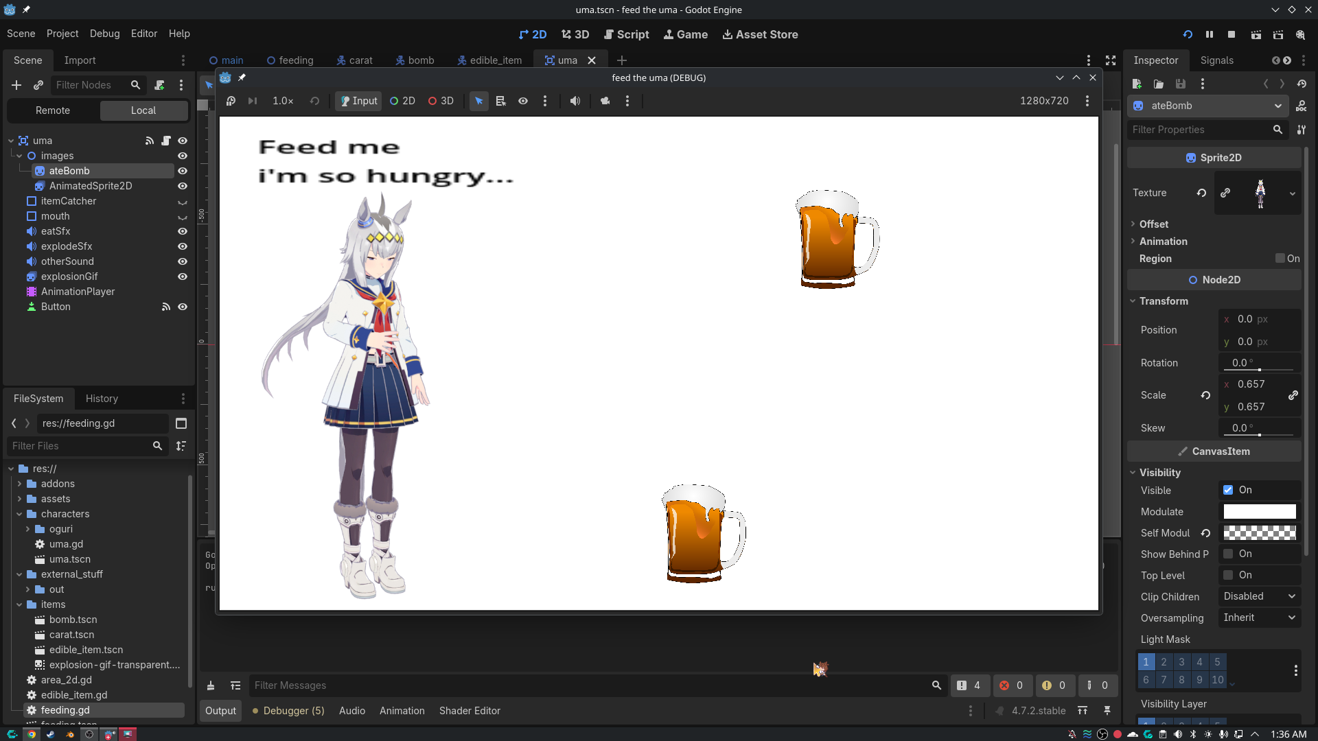
Task: Enable the Region On checkbox
Action: pos(1280,259)
